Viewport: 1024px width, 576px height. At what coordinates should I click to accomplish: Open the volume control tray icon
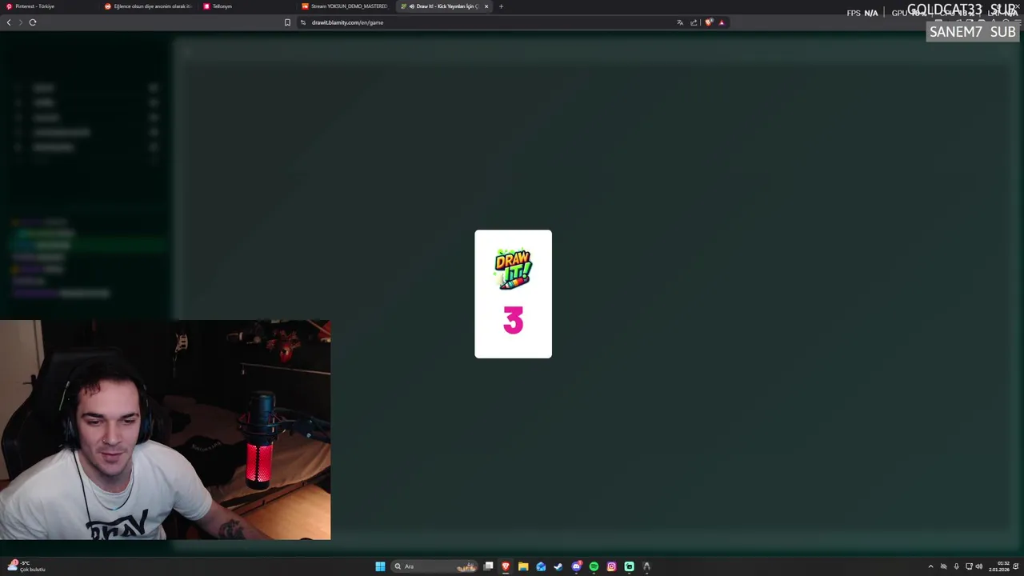[979, 566]
